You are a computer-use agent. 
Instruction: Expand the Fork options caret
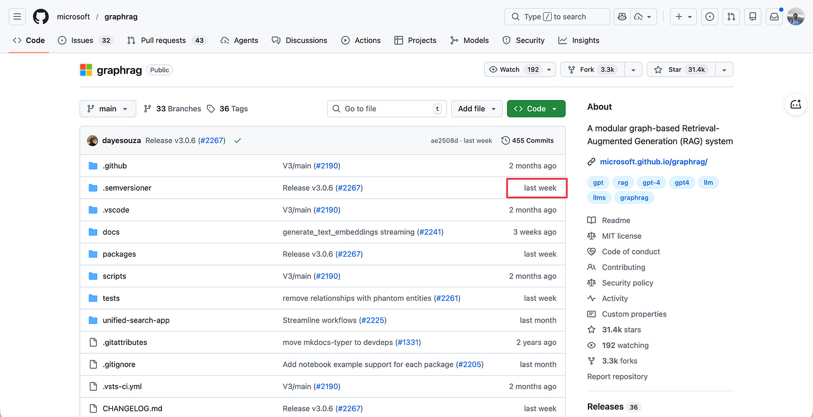[633, 69]
